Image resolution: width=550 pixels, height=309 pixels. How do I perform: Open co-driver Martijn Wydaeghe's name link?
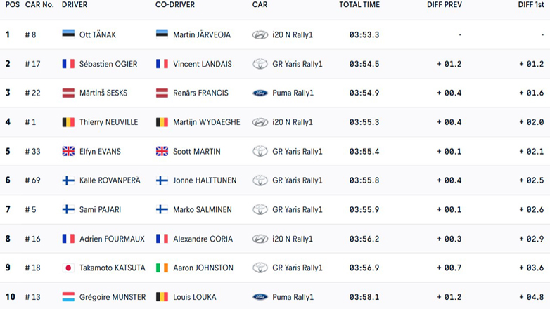point(206,122)
